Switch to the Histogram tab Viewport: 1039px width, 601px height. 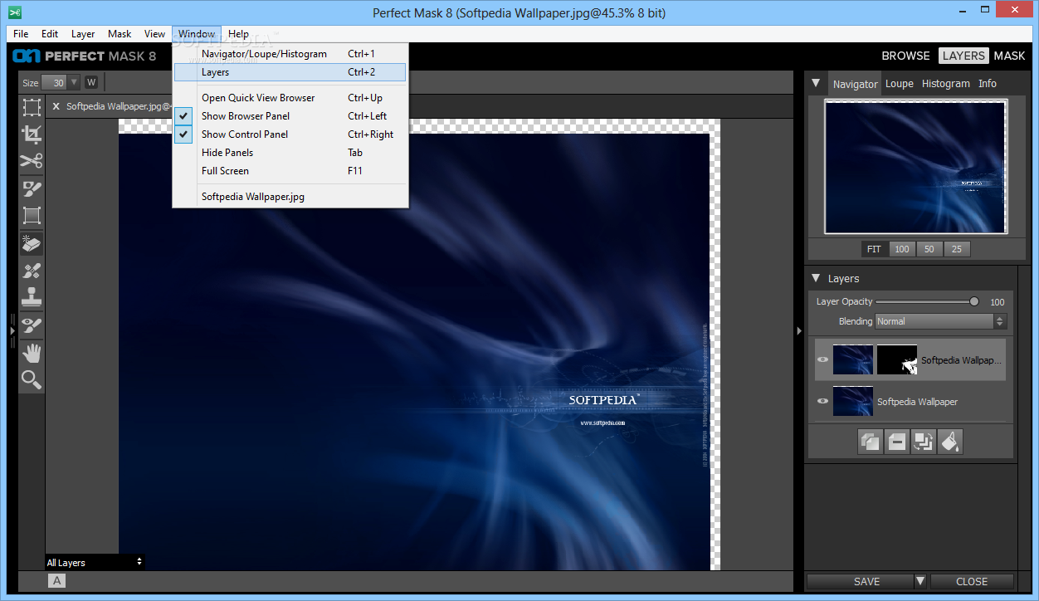pos(945,84)
